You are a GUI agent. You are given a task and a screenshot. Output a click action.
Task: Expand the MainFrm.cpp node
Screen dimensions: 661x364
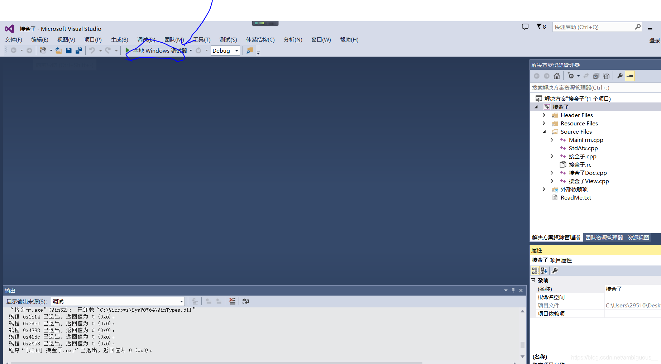coord(552,140)
